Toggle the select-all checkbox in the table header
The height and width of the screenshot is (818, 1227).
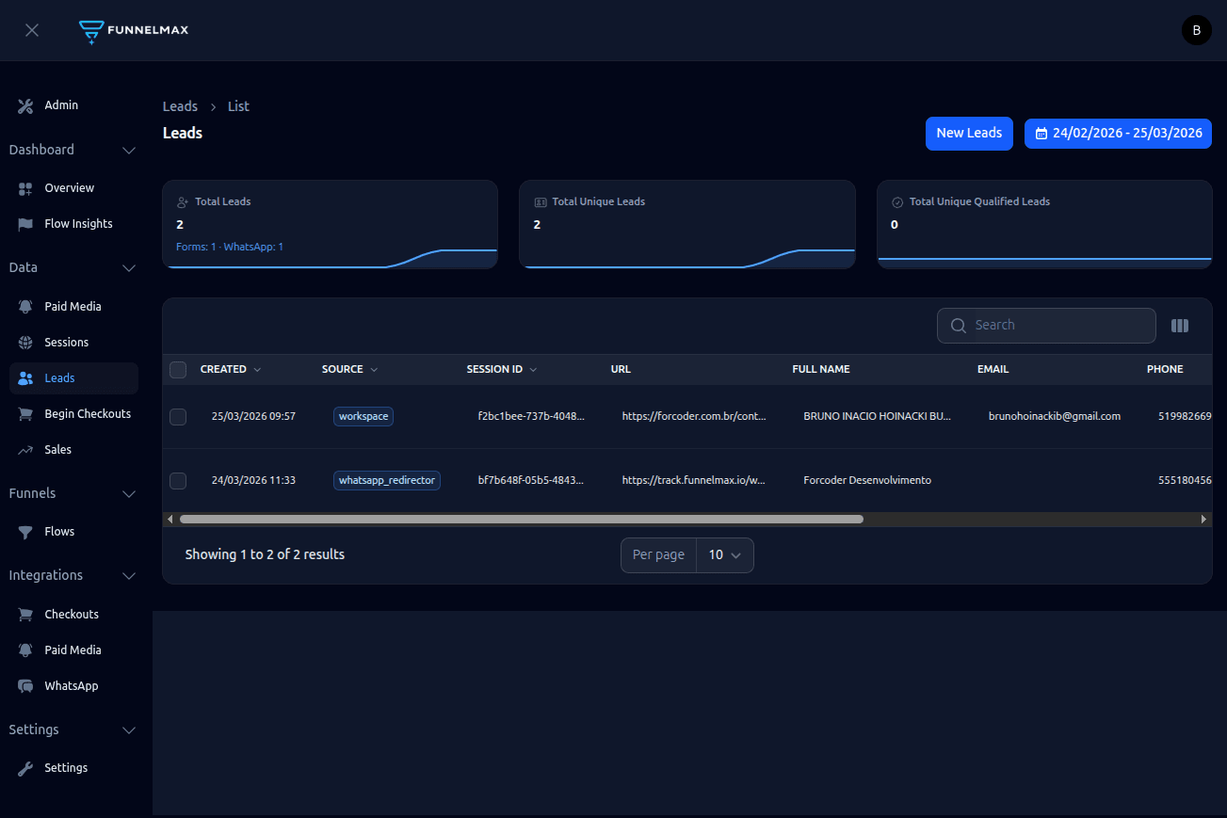(x=178, y=369)
